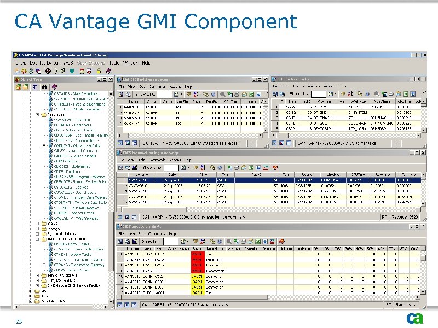
Task: Click help book icon in CICS exception alerts toolbar
Action: (x=281, y=242)
